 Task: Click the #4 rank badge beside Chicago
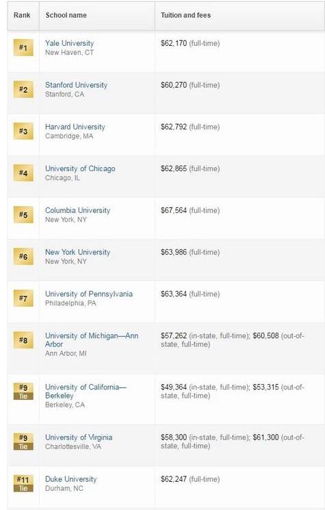tap(23, 173)
